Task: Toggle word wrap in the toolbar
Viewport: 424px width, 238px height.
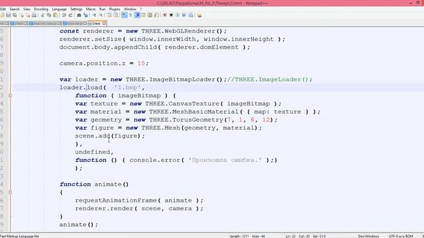Action: pos(124,15)
